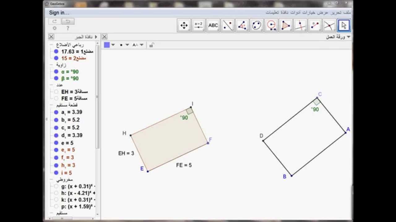Click the EH = 3 label on canvas
The height and width of the screenshot is (222, 396).
126,153
